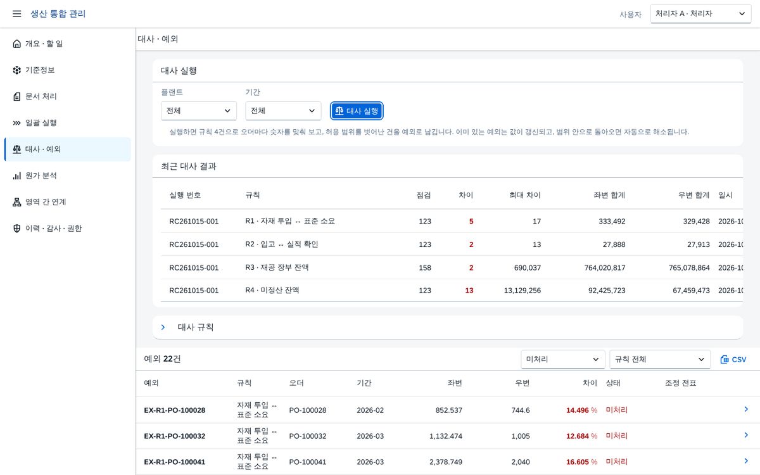The image size is (760, 475).
Task: Click the 생산 통합 관리 title link
Action: [x=58, y=14]
